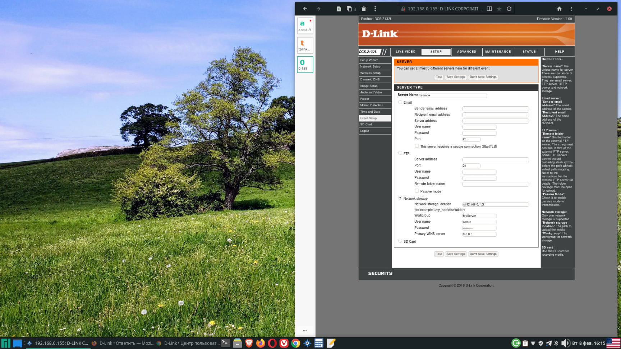Reload the D-Link camera page
This screenshot has height=349, width=621.
point(509,9)
